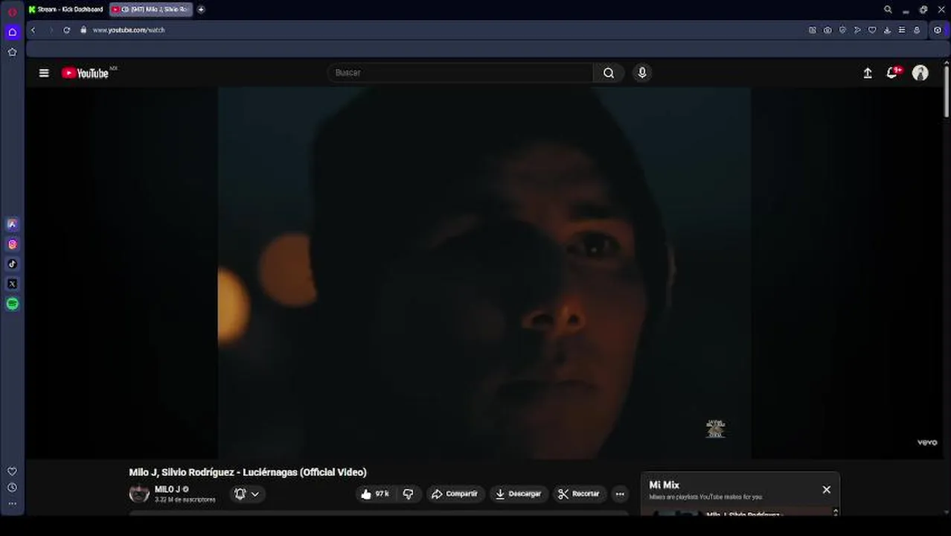The height and width of the screenshot is (536, 951).
Task: Close the Mi Mix panel
Action: pos(826,489)
